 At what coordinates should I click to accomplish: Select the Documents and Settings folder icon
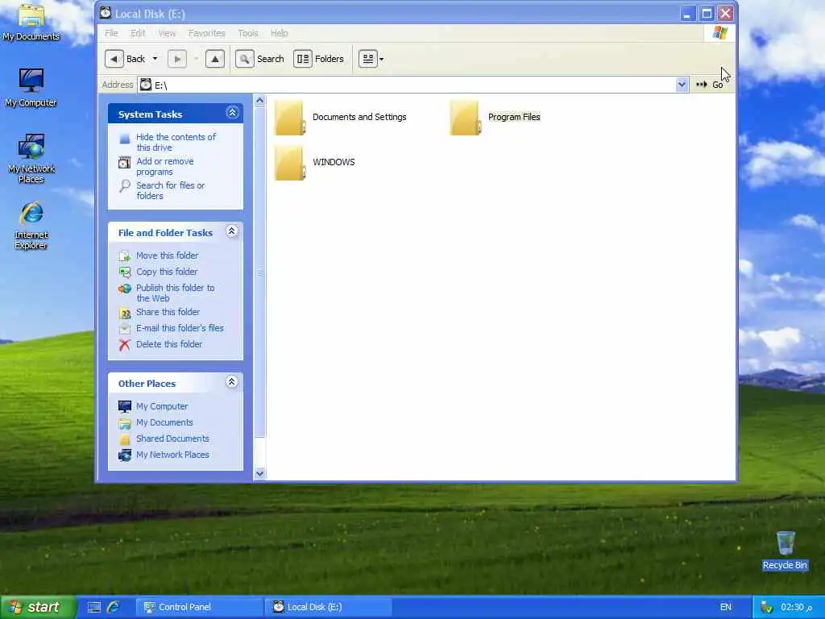[289, 118]
